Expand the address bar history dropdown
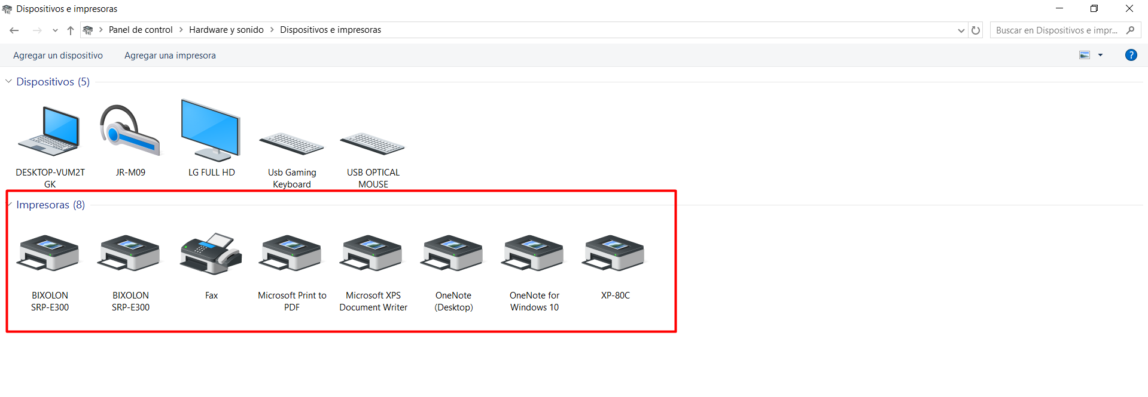Screen dimensions: 1148x397 pyautogui.click(x=961, y=30)
